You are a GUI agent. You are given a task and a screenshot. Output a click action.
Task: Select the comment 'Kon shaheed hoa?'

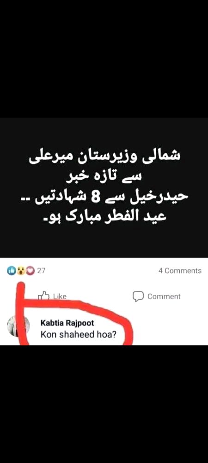click(x=78, y=335)
